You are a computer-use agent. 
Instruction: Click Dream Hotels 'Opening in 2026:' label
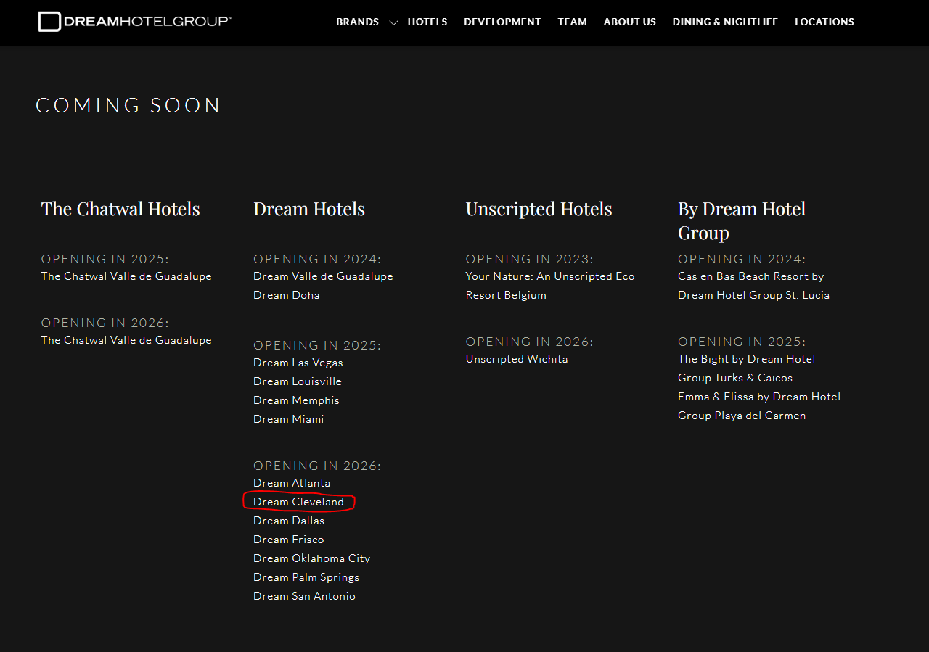(x=317, y=466)
